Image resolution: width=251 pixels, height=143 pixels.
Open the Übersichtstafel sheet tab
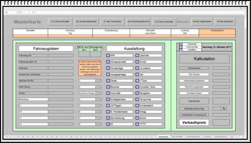click(177, 137)
